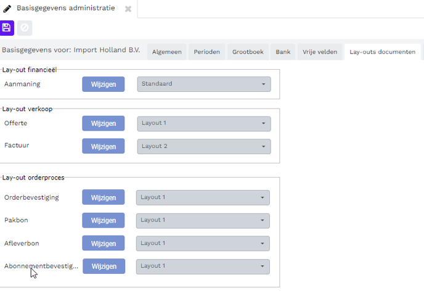Switch to the Algemeen tab
The height and width of the screenshot is (296, 424).
(x=167, y=52)
